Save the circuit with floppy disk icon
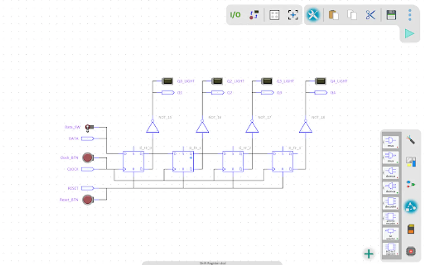The height and width of the screenshot is (265, 424). [391, 15]
